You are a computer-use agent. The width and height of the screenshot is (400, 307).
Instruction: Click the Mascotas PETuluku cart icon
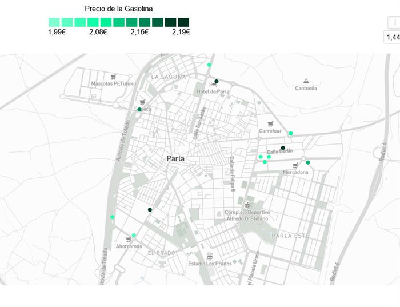tap(114, 76)
